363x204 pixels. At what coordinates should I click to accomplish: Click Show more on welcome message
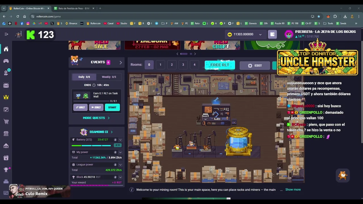(293, 190)
